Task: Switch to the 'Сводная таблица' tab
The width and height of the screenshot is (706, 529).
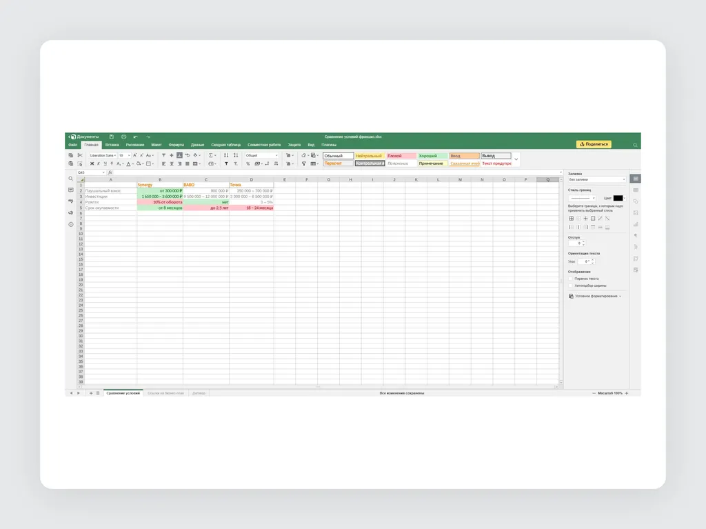Action: click(x=225, y=145)
